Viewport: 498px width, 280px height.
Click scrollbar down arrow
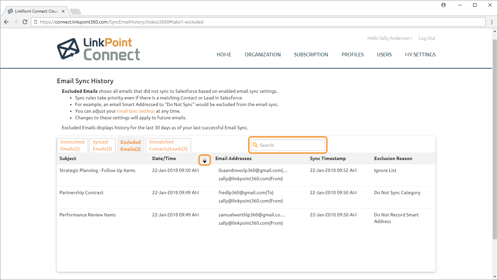(495, 277)
